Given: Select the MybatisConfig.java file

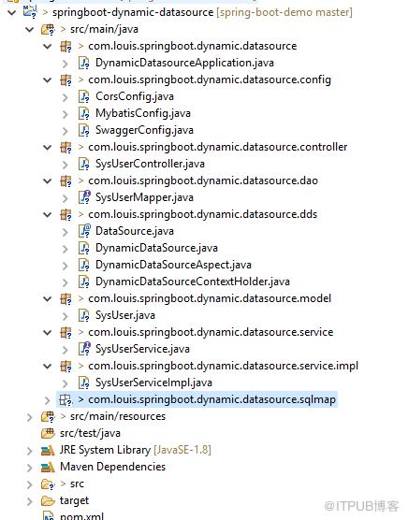Looking at the screenshot, I should tap(143, 113).
